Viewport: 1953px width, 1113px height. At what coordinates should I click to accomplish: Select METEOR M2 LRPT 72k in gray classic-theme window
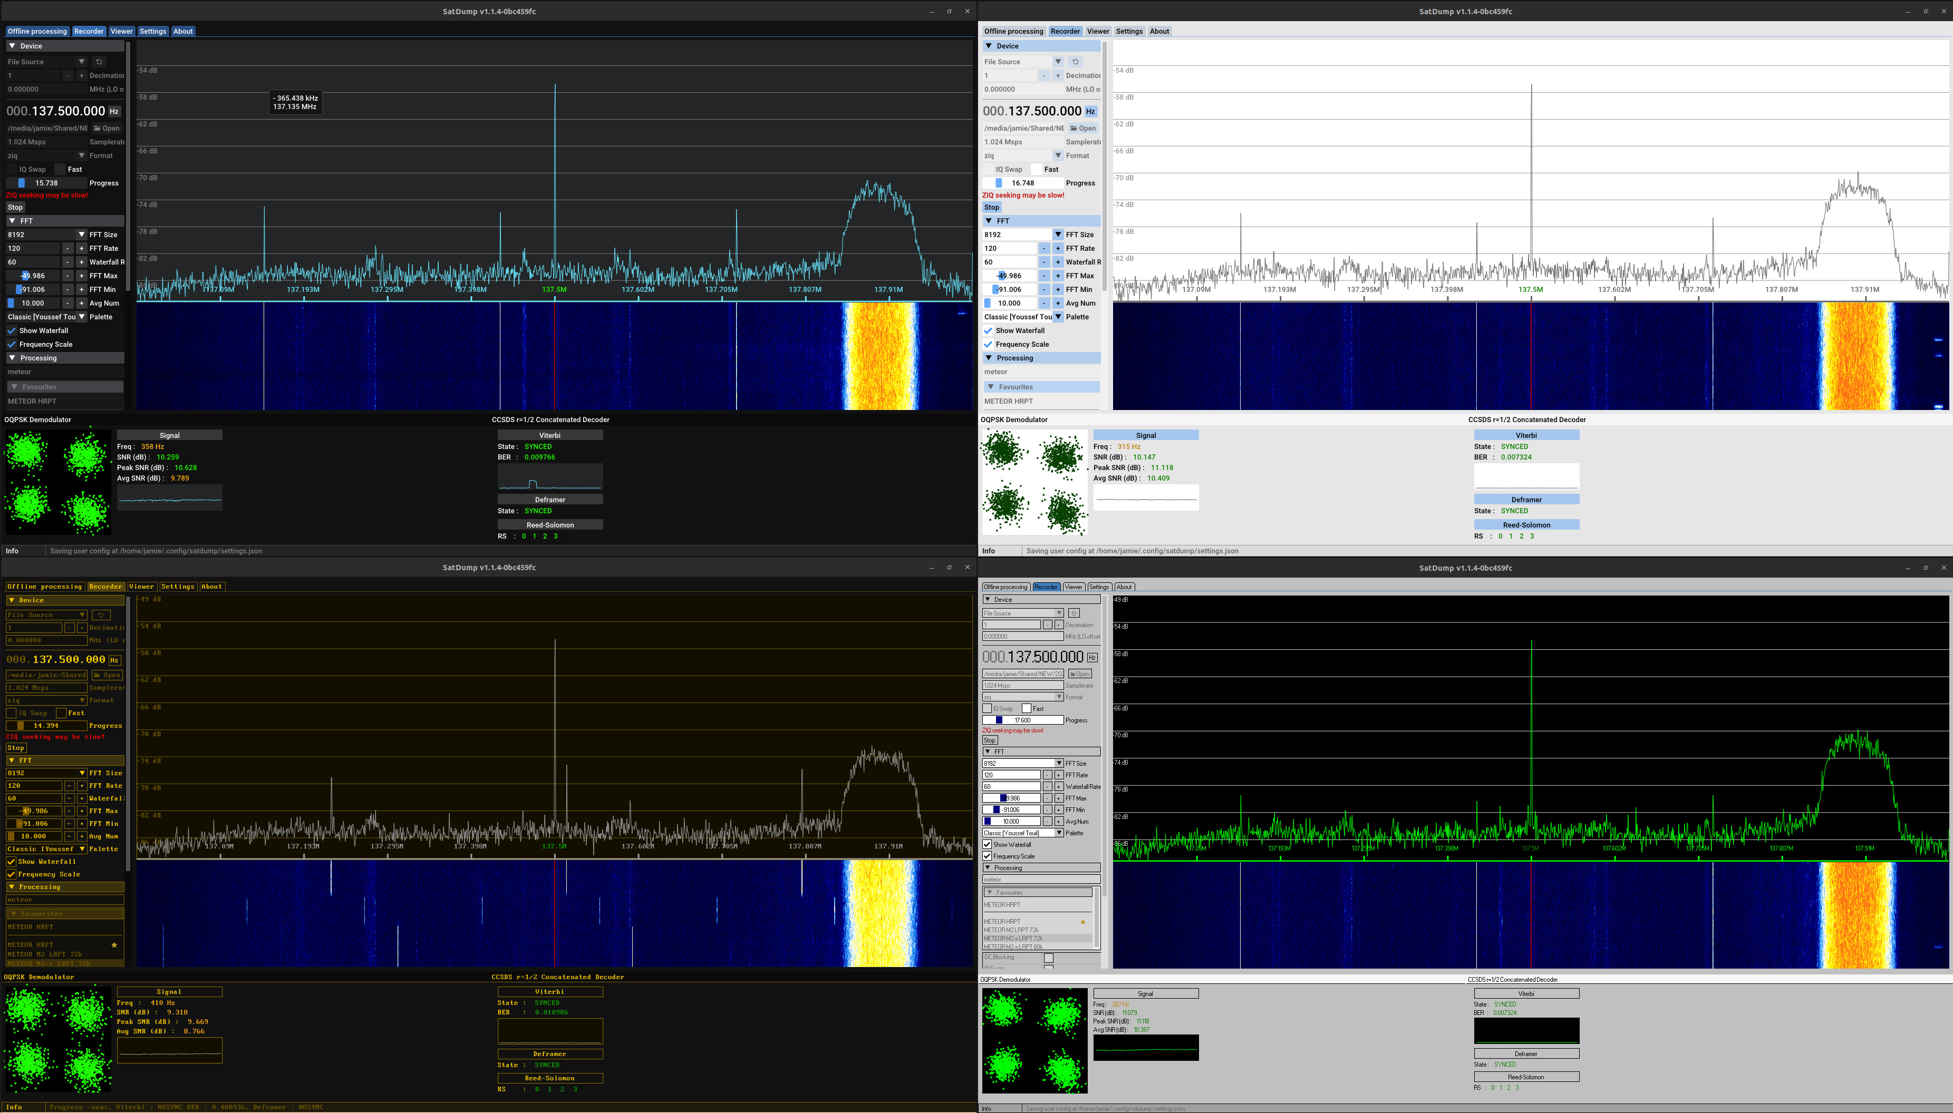click(x=1011, y=930)
